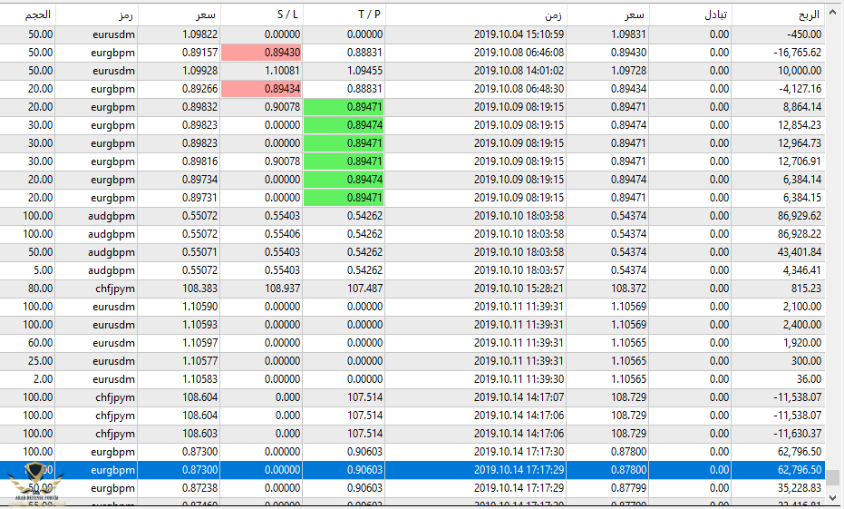Click the vertical scrollbar thumb
The height and width of the screenshot is (509, 844).
pos(833,477)
